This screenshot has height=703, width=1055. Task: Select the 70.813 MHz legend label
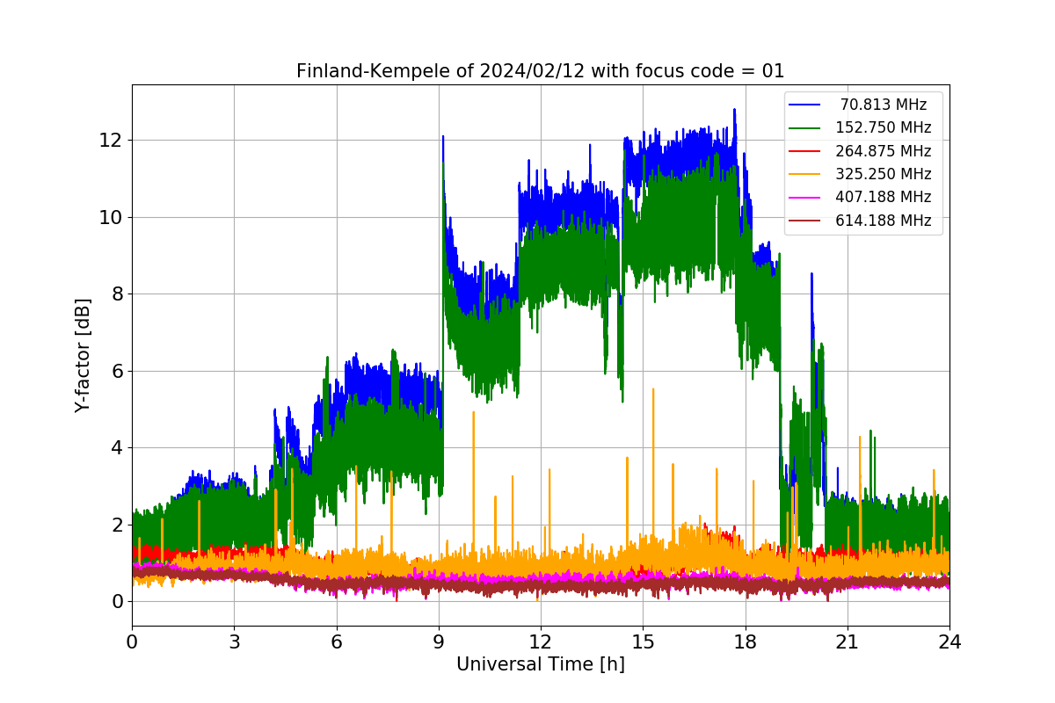(x=884, y=105)
